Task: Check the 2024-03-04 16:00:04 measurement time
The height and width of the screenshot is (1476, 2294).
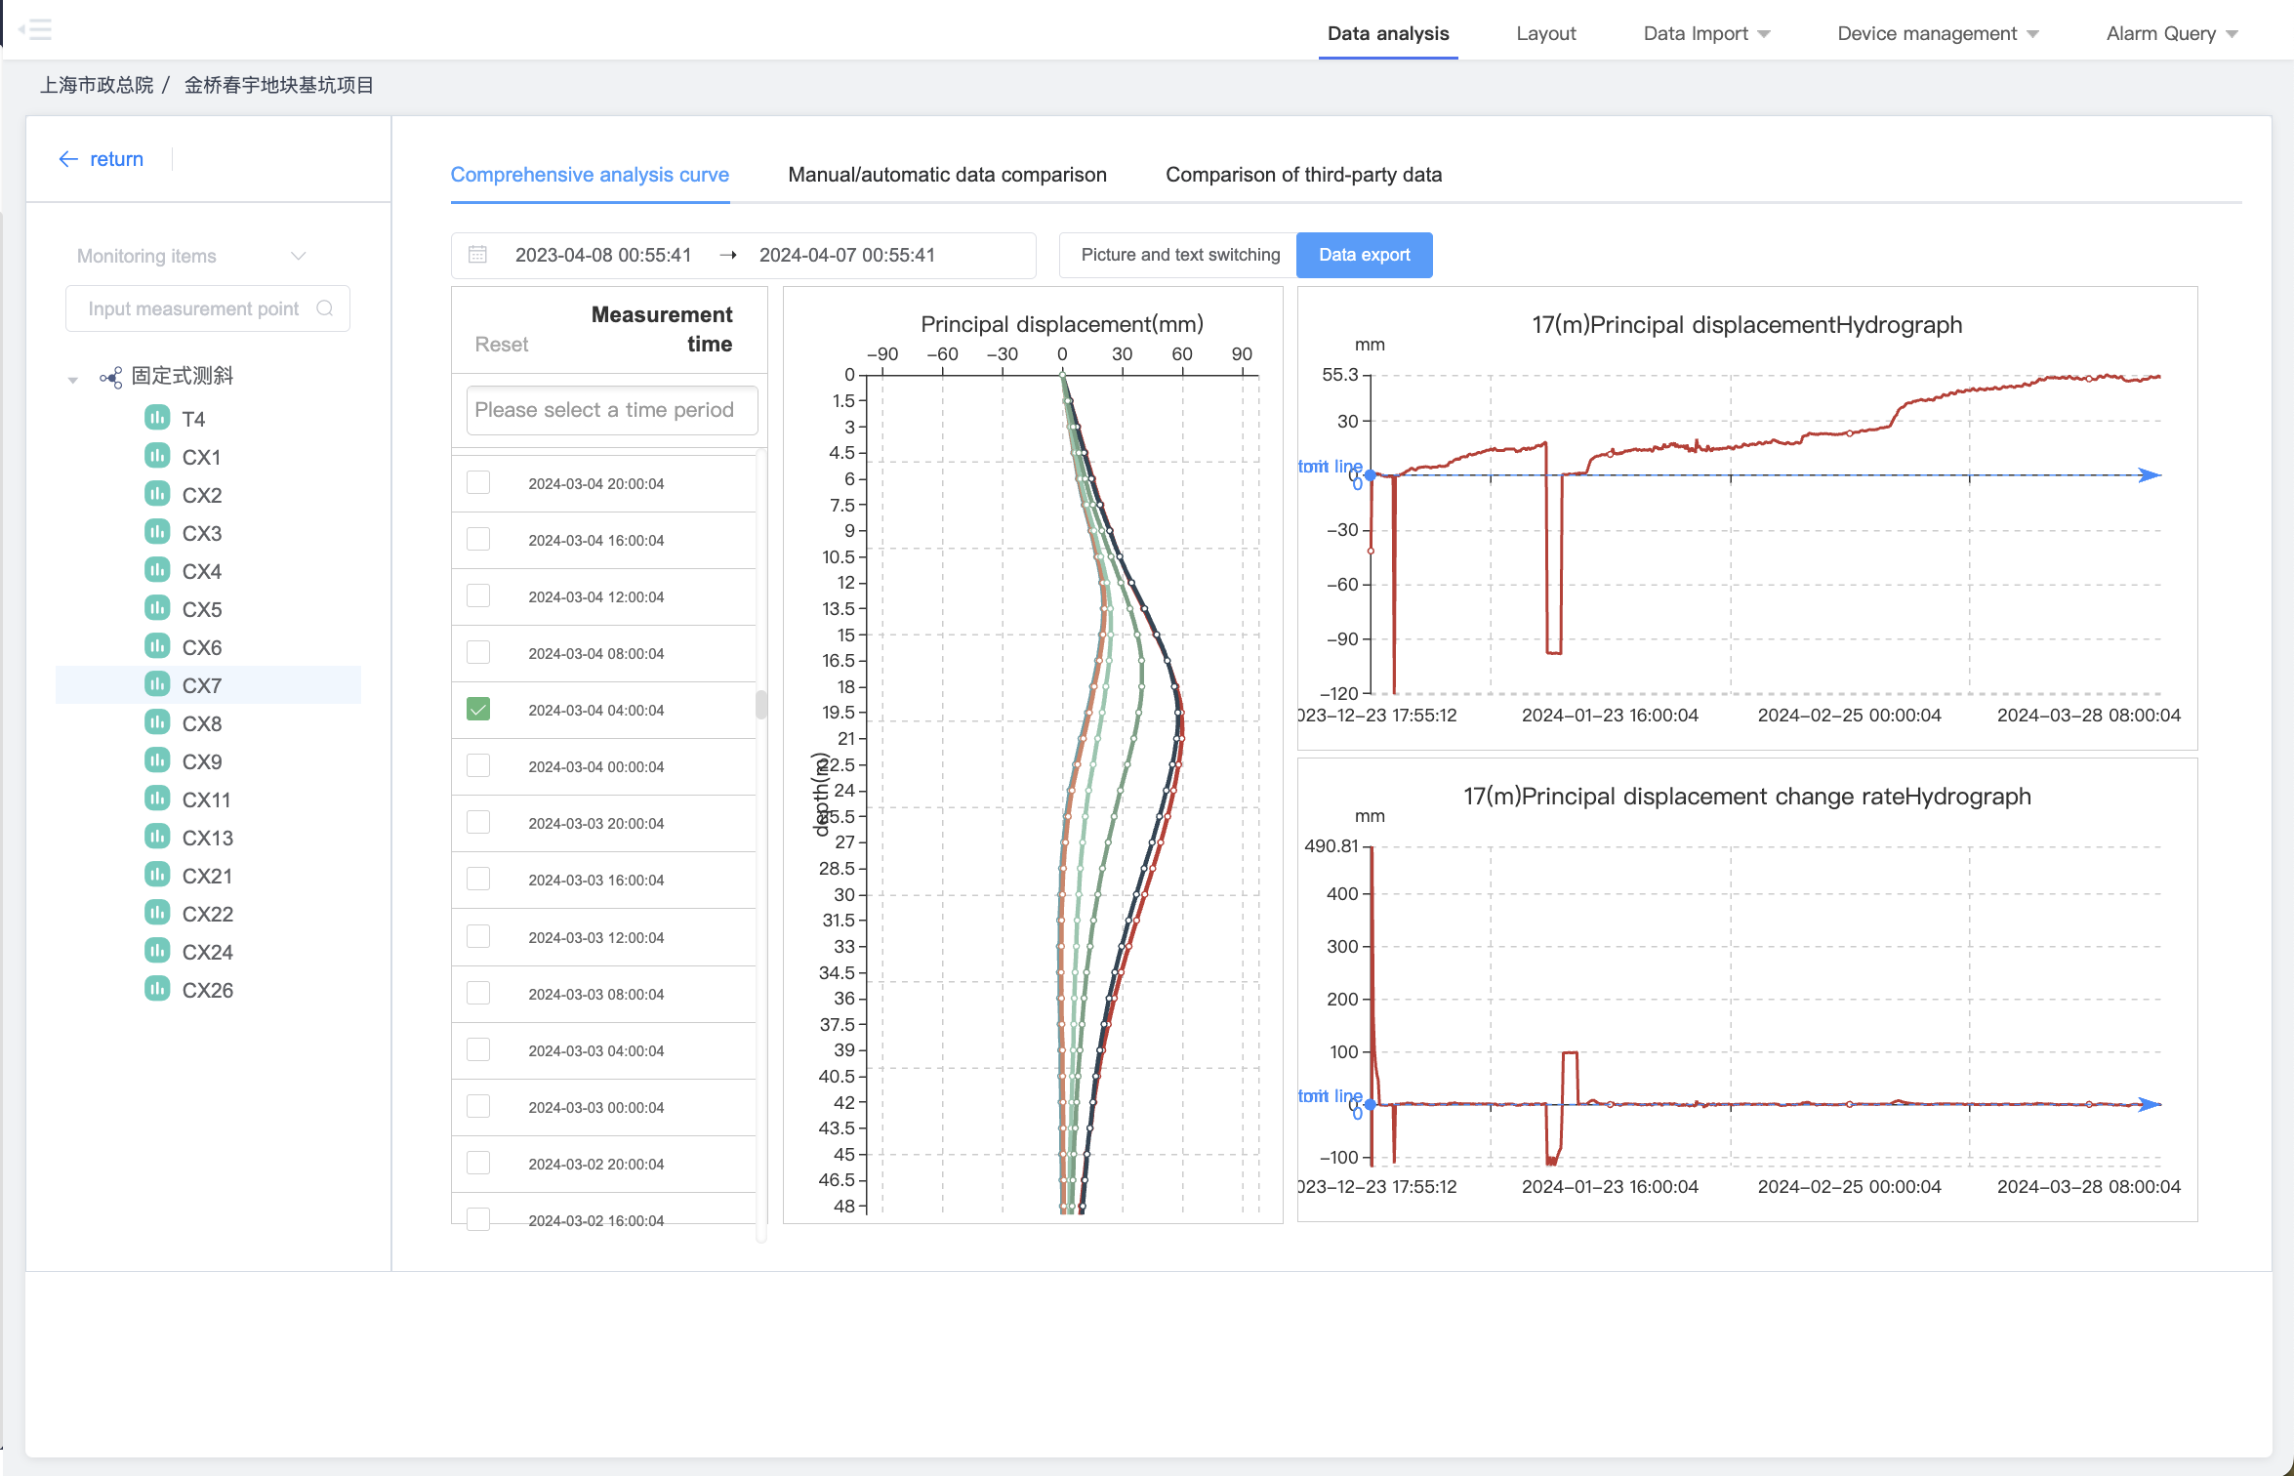Action: 478,540
